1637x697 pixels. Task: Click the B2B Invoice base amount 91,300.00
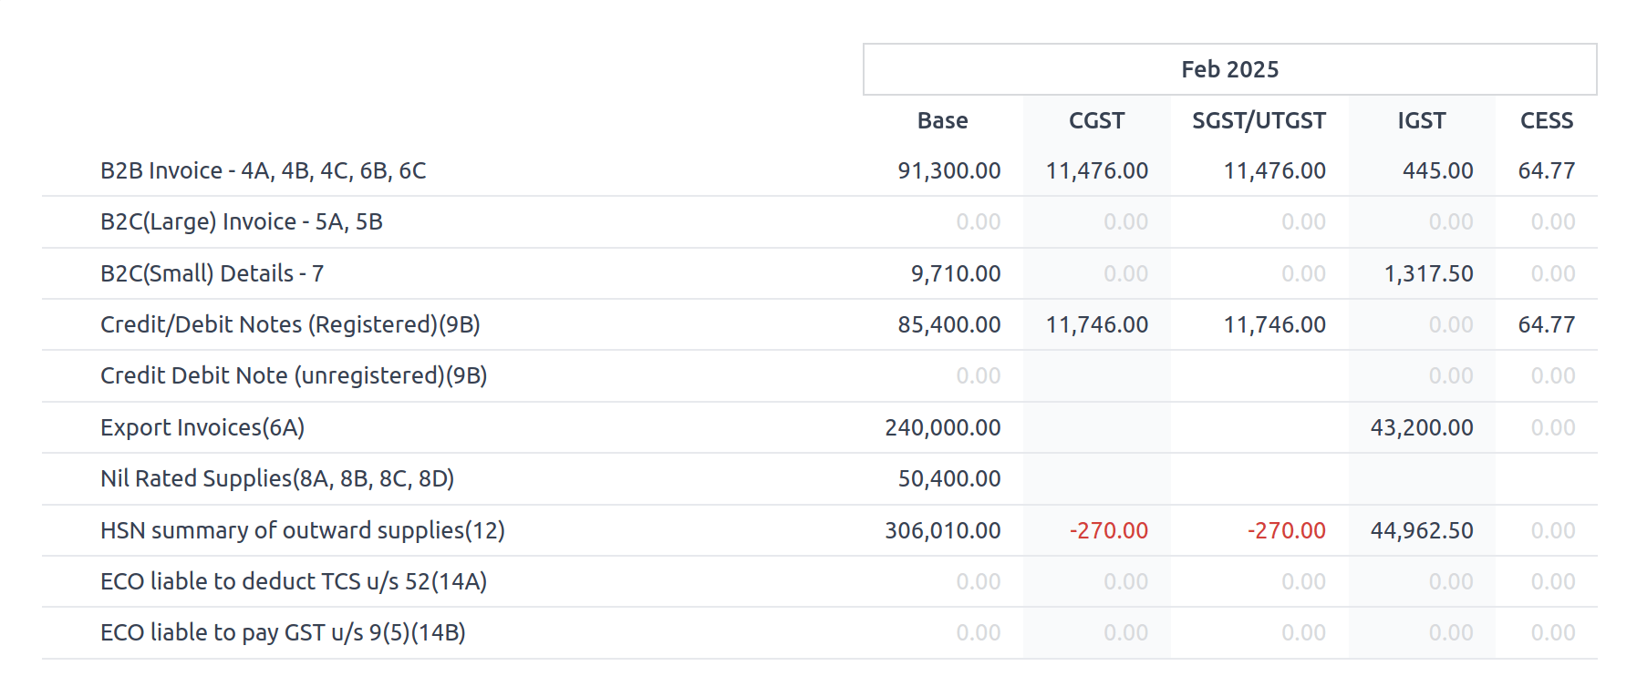tap(948, 170)
